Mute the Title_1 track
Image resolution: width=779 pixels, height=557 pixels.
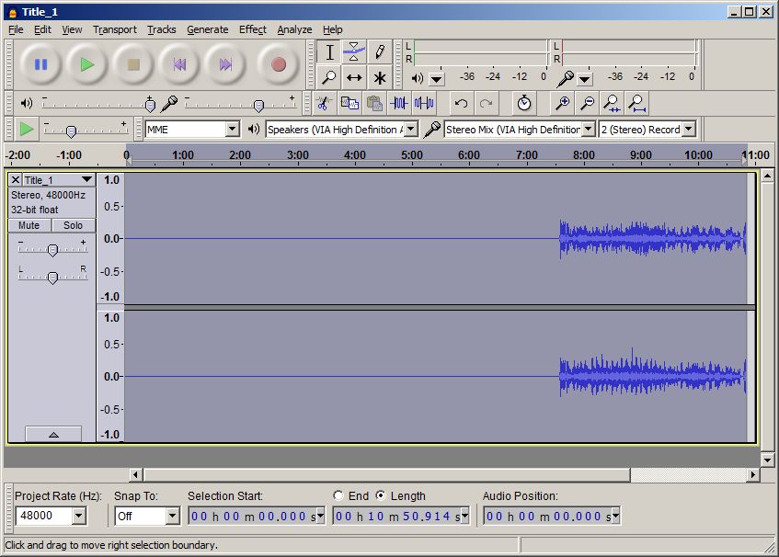point(29,225)
